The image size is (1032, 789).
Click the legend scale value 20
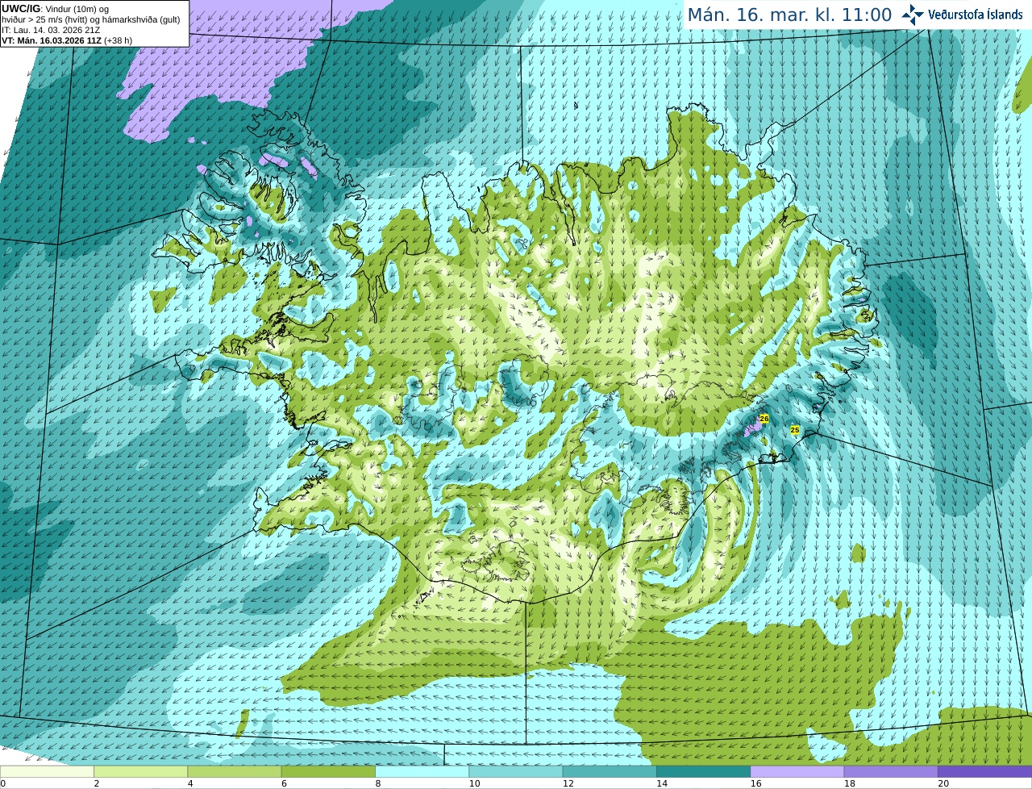tap(943, 783)
